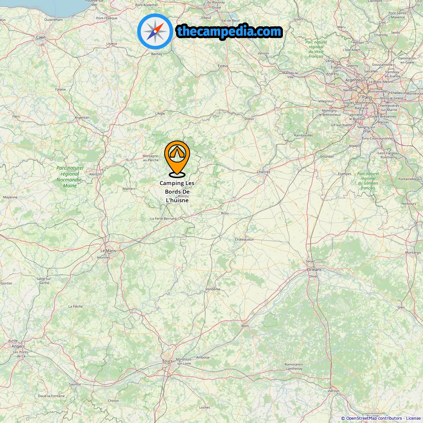Open the OpenStreetMap contributors link
This screenshot has height=423, width=423.
pyautogui.click(x=374, y=418)
